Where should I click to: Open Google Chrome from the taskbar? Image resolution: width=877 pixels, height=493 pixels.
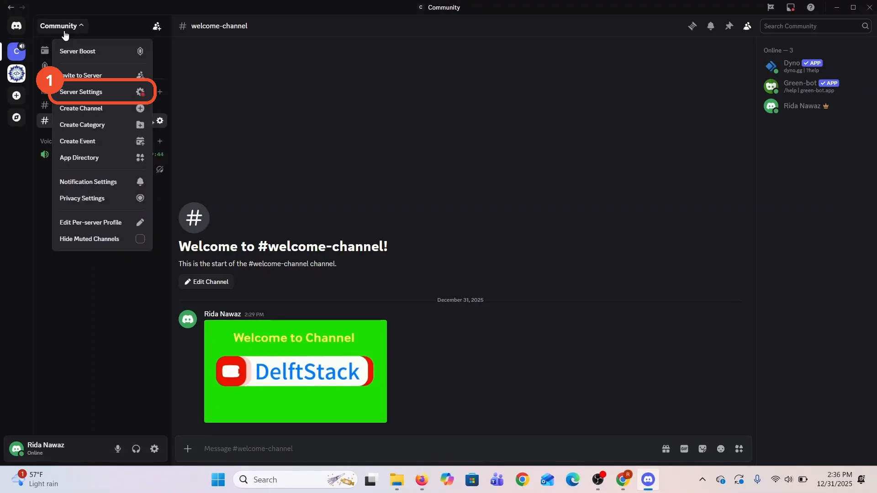tap(523, 480)
